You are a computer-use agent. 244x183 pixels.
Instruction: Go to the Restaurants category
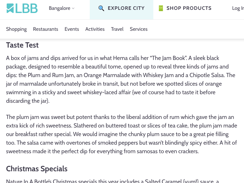click(x=45, y=29)
